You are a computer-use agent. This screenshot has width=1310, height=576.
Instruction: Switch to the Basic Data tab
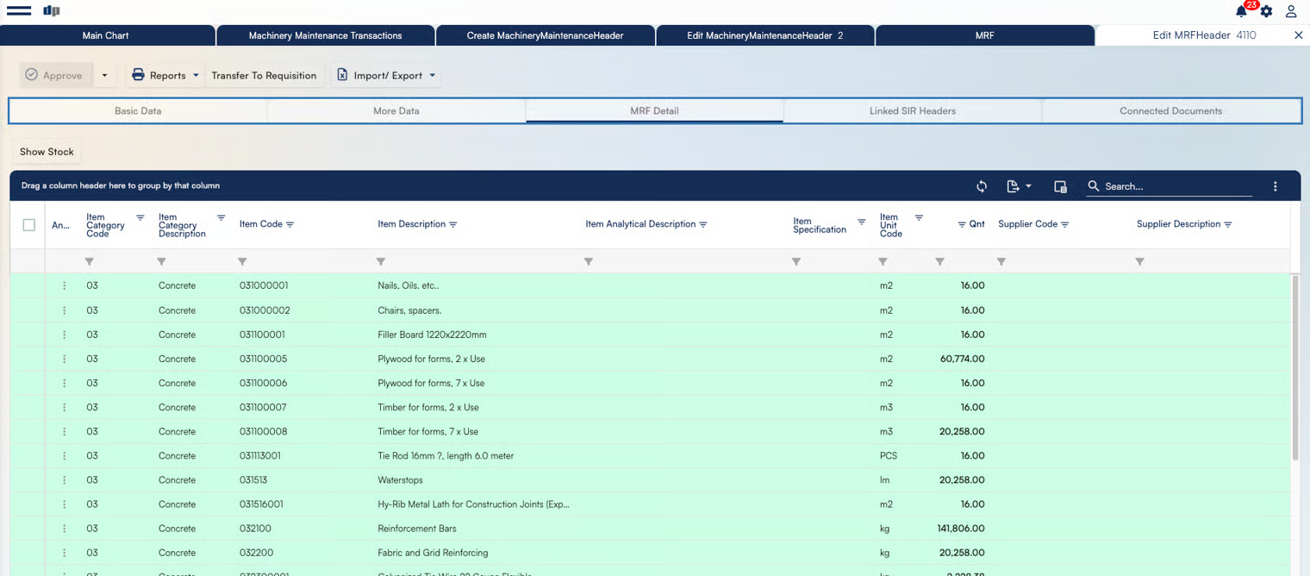coord(138,111)
